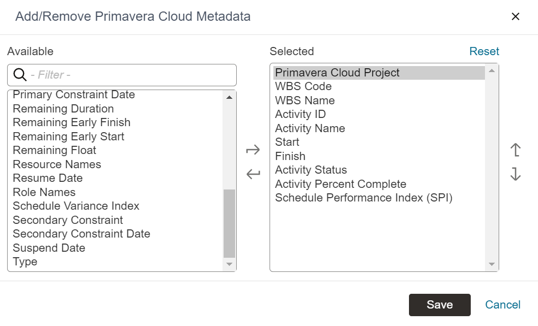538x326 pixels.
Task: Move selected item up with up arrow
Action: pyautogui.click(x=516, y=150)
